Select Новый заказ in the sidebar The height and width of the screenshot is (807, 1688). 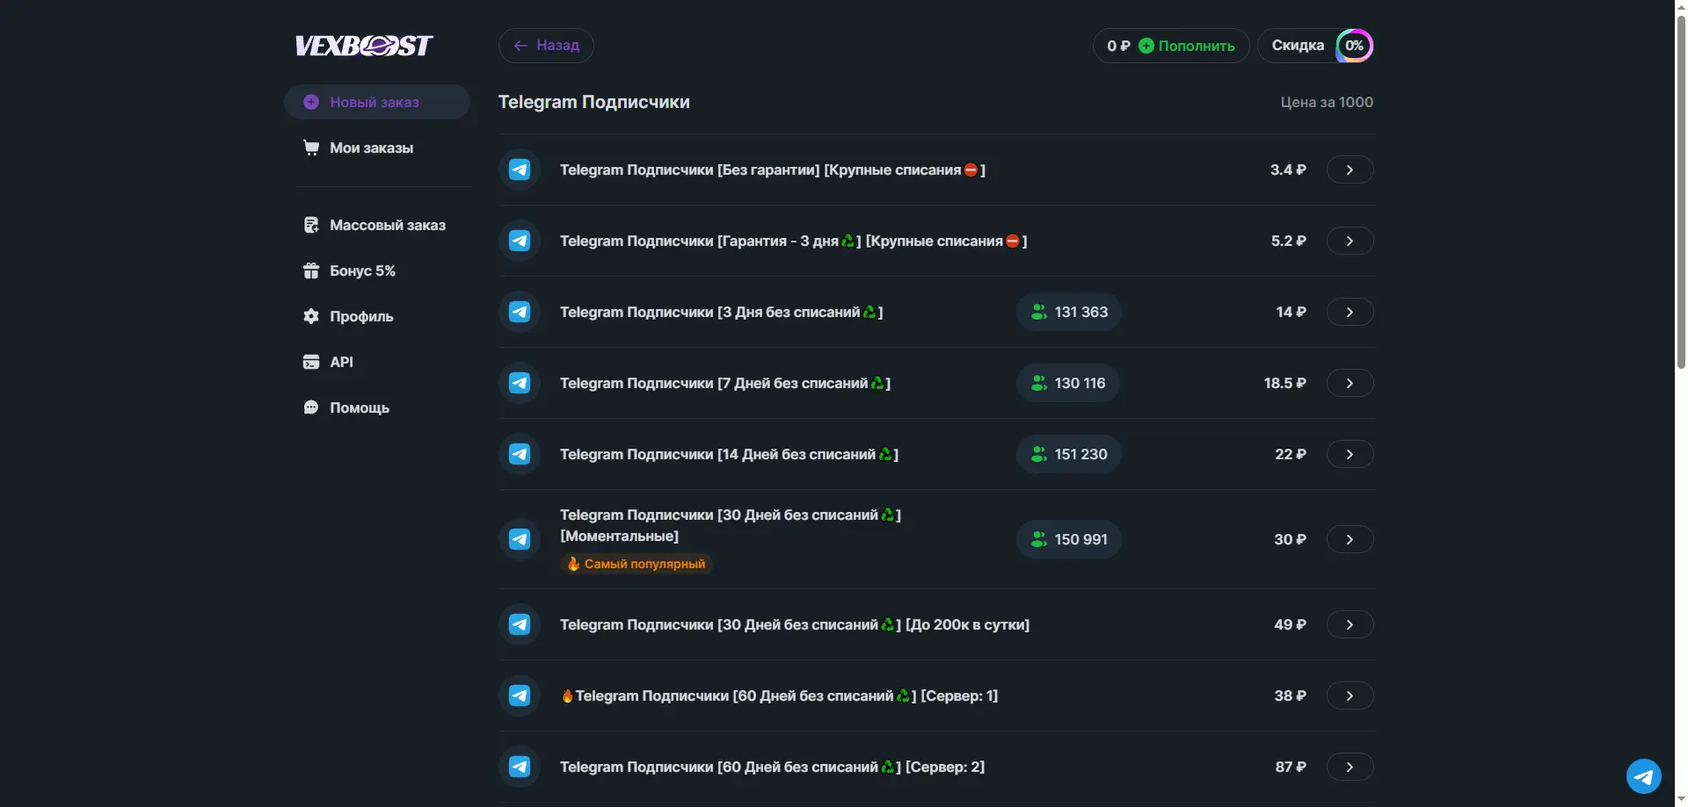tap(377, 102)
